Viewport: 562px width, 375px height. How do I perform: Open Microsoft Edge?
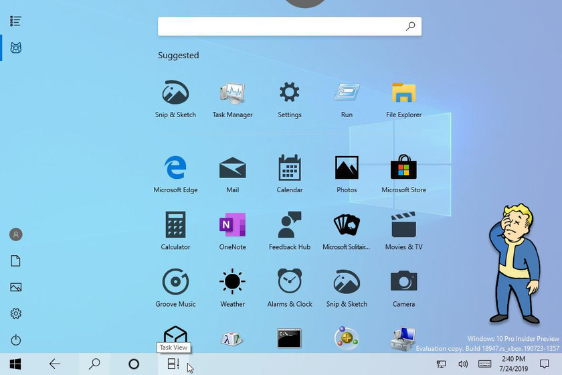point(175,174)
